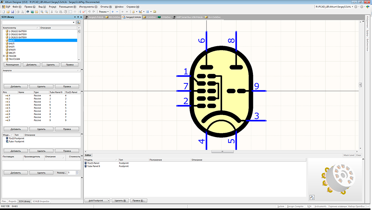The width and height of the screenshot is (372, 210).
Task: Click the Save icon in the toolbar
Action: [x=12, y=12]
